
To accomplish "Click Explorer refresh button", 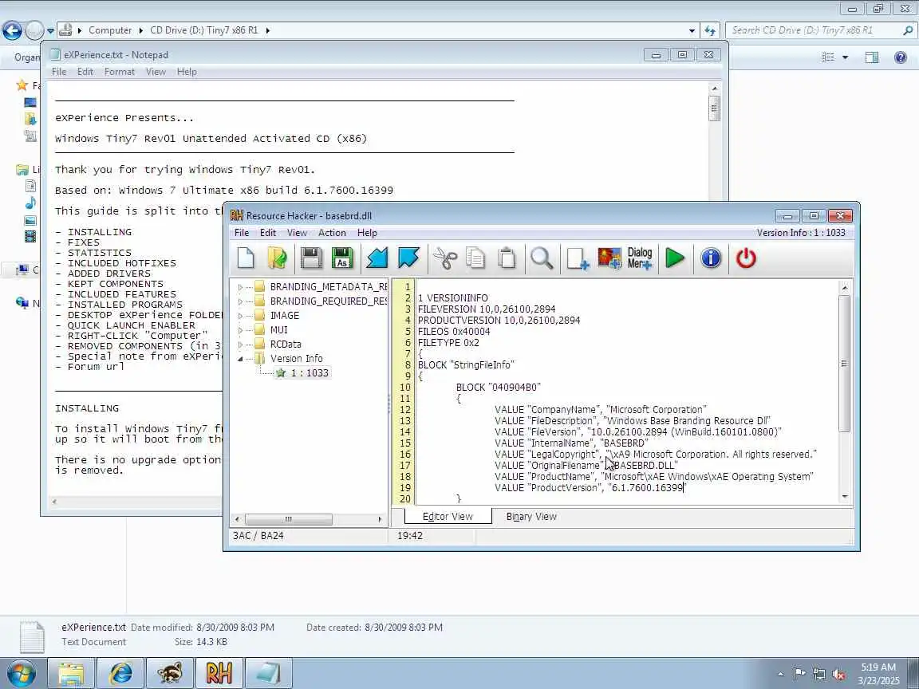I will coord(710,30).
